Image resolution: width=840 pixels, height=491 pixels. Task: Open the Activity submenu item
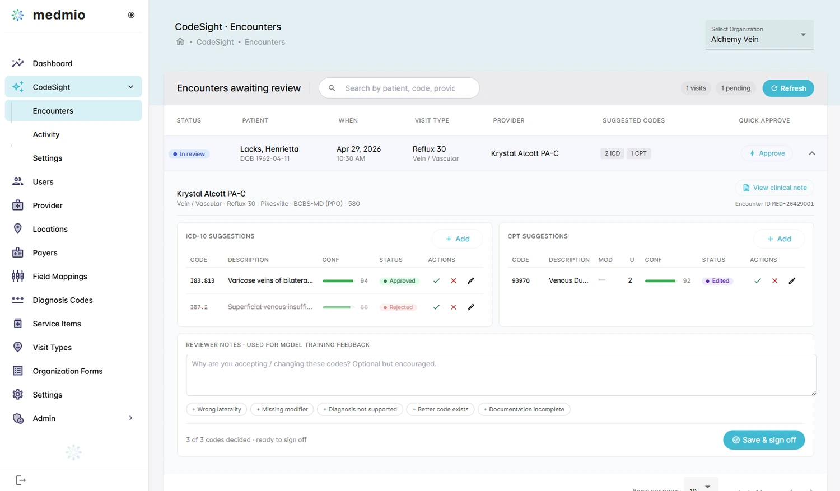46,134
